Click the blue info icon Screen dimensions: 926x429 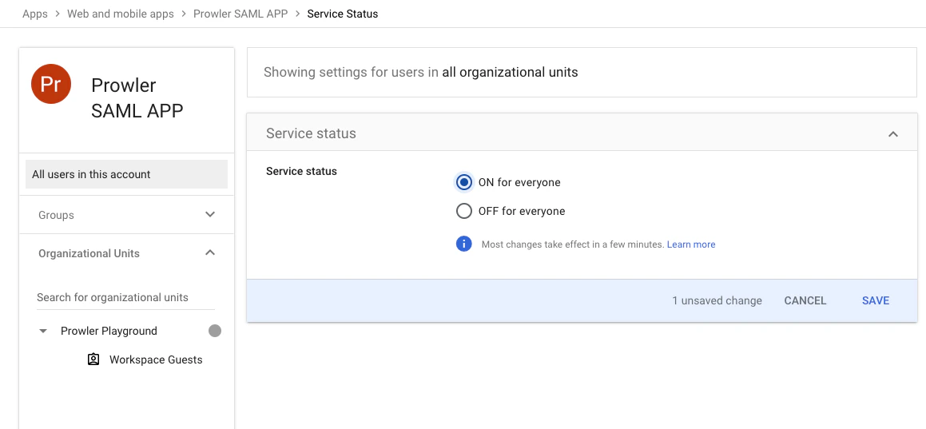pyautogui.click(x=463, y=244)
